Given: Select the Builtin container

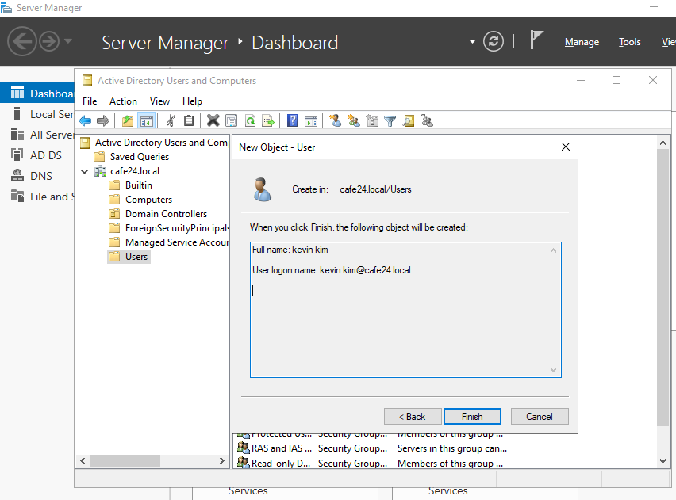Looking at the screenshot, I should coord(138,185).
